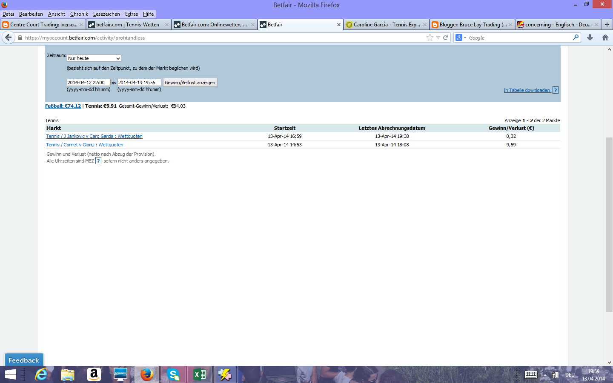Viewport: 613px width, 383px height.
Task: Open the Windows Start button
Action: point(11,374)
